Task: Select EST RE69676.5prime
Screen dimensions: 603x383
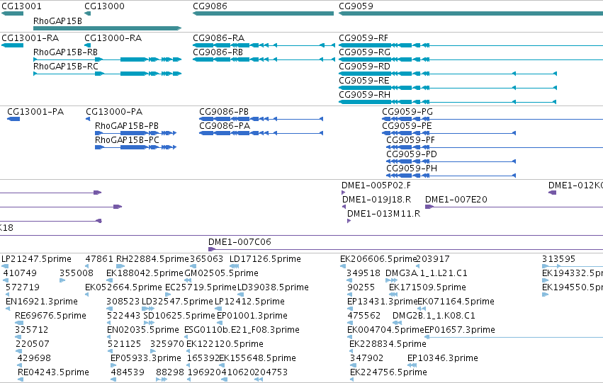Action: pyautogui.click(x=50, y=316)
